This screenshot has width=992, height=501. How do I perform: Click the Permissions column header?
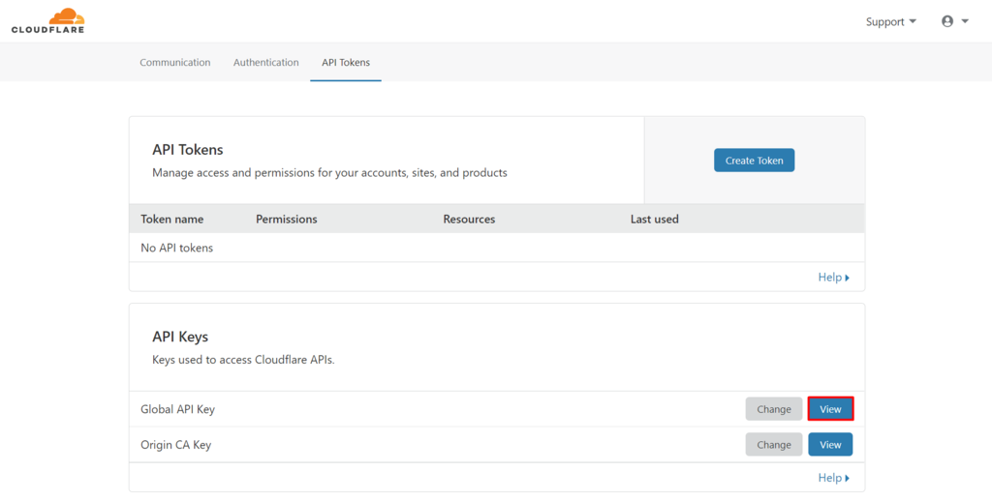pos(287,220)
